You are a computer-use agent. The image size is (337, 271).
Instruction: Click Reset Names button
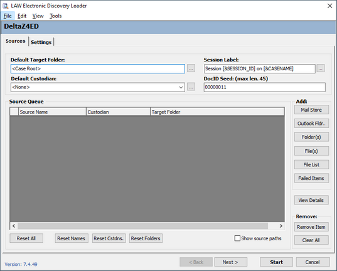[72, 238]
